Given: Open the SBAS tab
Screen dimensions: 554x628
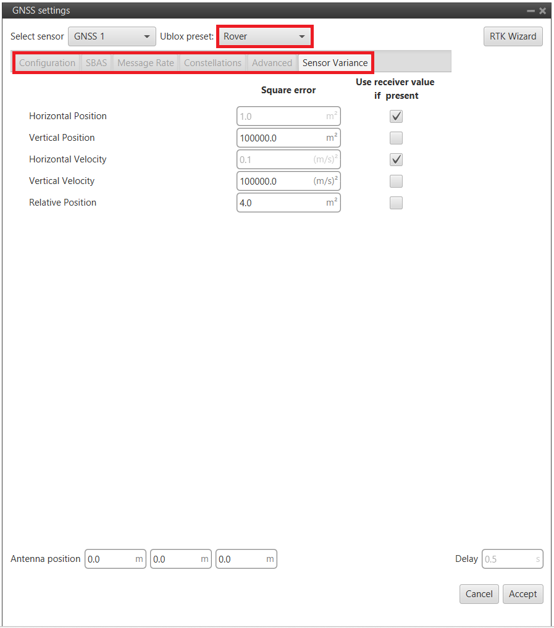Looking at the screenshot, I should click(x=96, y=63).
